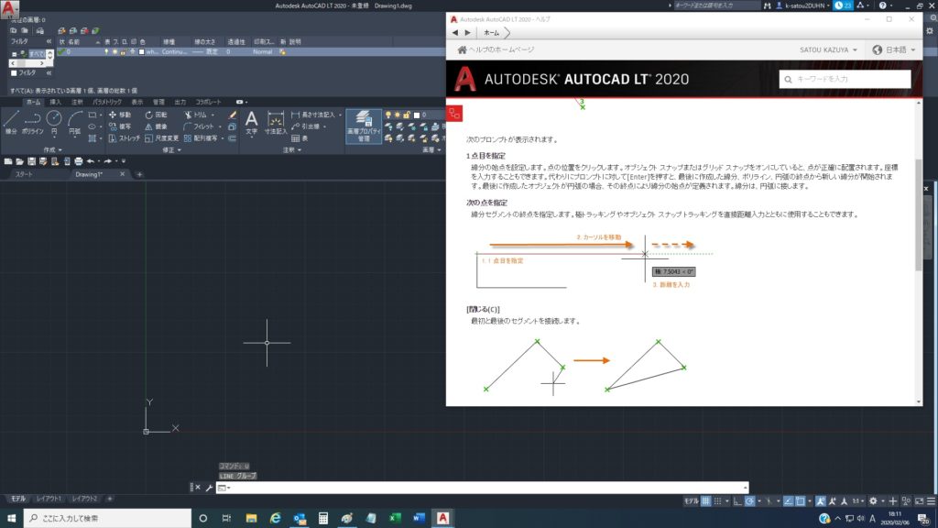Image resolution: width=938 pixels, height=528 pixels.
Task: Toggle object snap square icon in status bar
Action: click(800, 501)
